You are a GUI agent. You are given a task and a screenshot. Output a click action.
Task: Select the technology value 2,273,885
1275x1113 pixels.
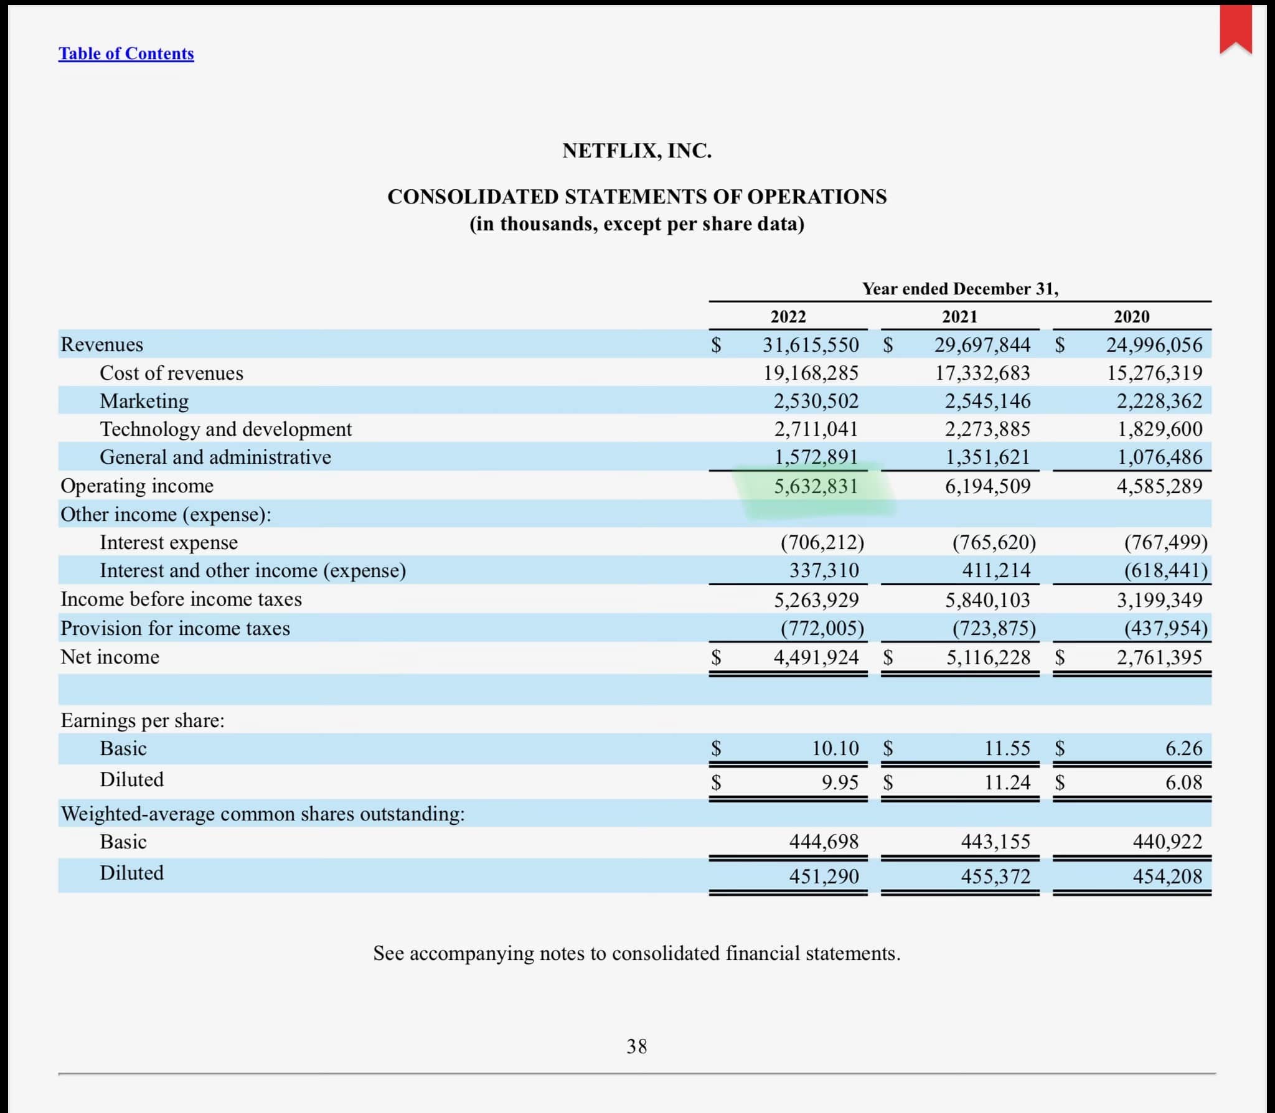point(988,429)
